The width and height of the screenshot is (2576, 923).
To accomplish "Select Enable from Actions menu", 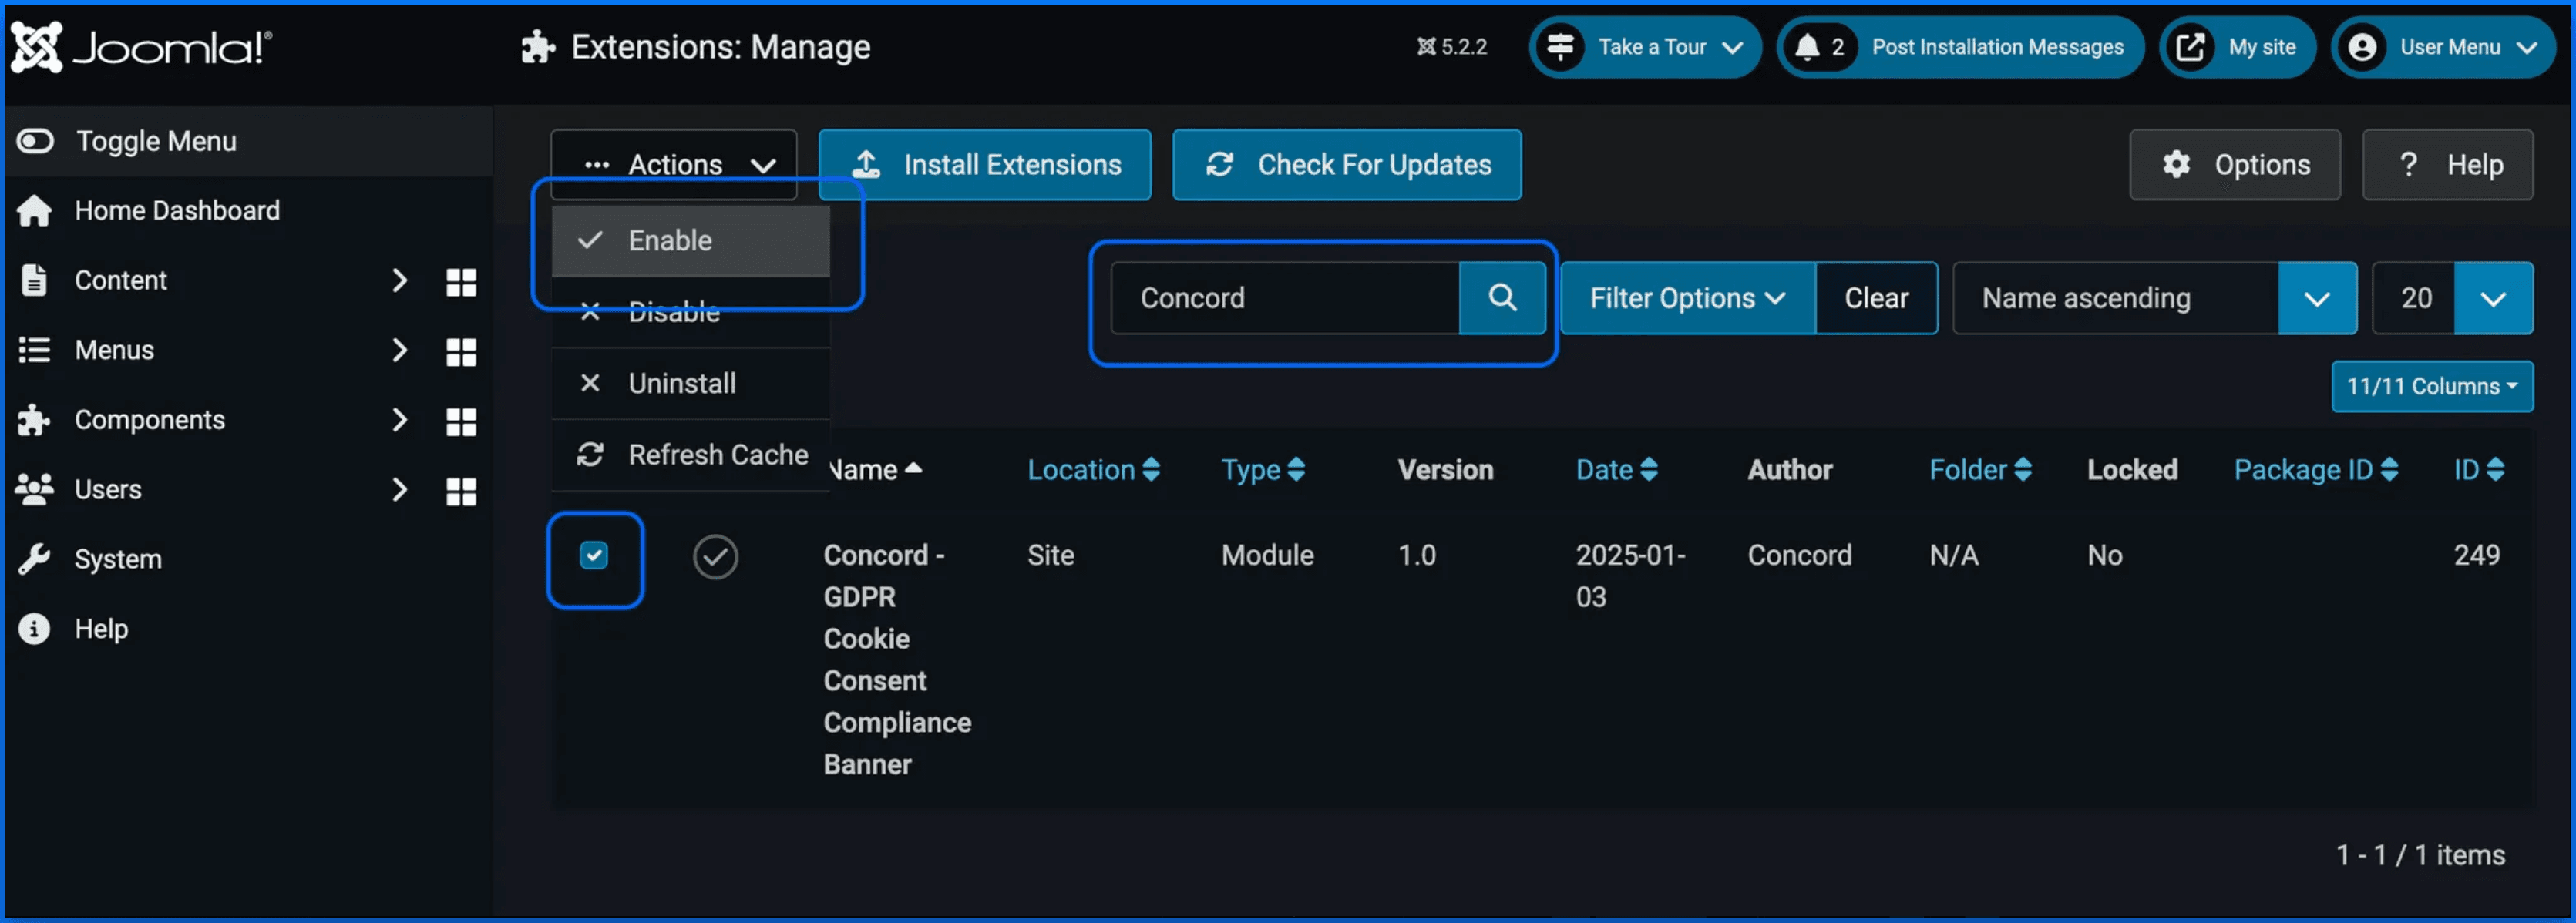I will point(670,241).
